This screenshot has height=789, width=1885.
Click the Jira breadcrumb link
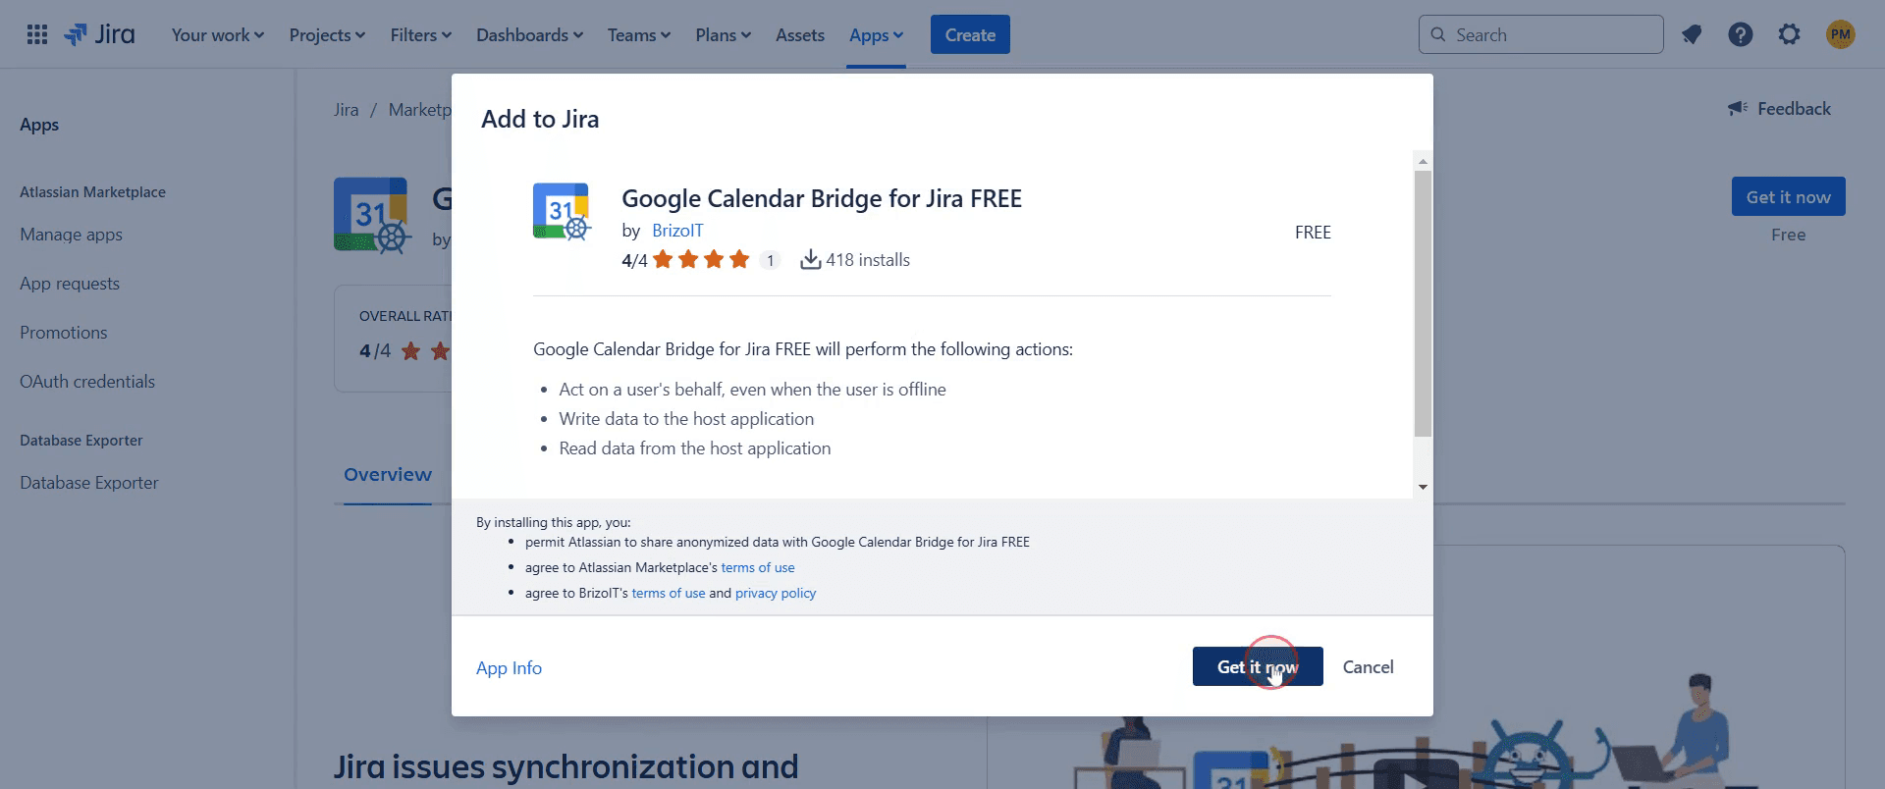tap(346, 110)
